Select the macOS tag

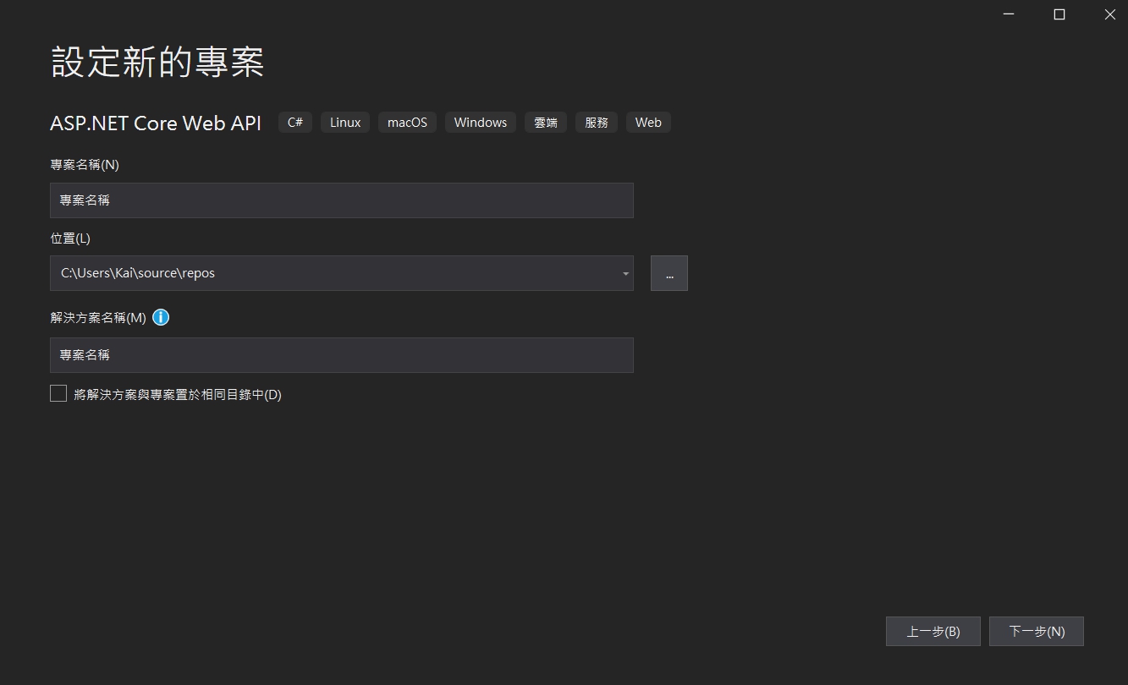pos(407,122)
